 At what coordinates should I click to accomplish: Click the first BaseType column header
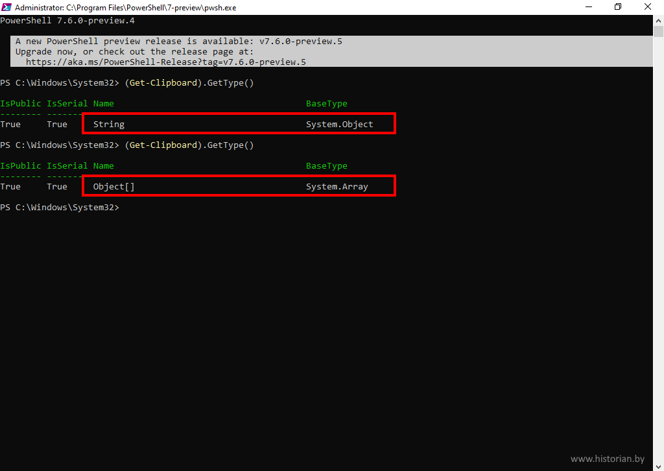point(326,104)
